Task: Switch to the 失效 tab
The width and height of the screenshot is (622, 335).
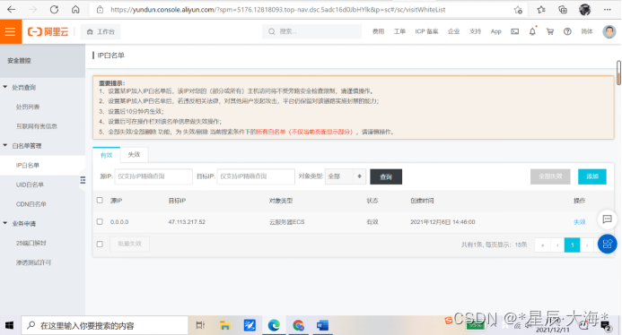Action: (x=134, y=154)
